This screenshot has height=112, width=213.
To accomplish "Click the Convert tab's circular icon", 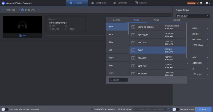I will [71, 3].
